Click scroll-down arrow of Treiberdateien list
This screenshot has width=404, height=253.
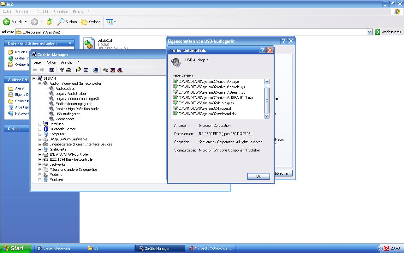click(x=267, y=116)
